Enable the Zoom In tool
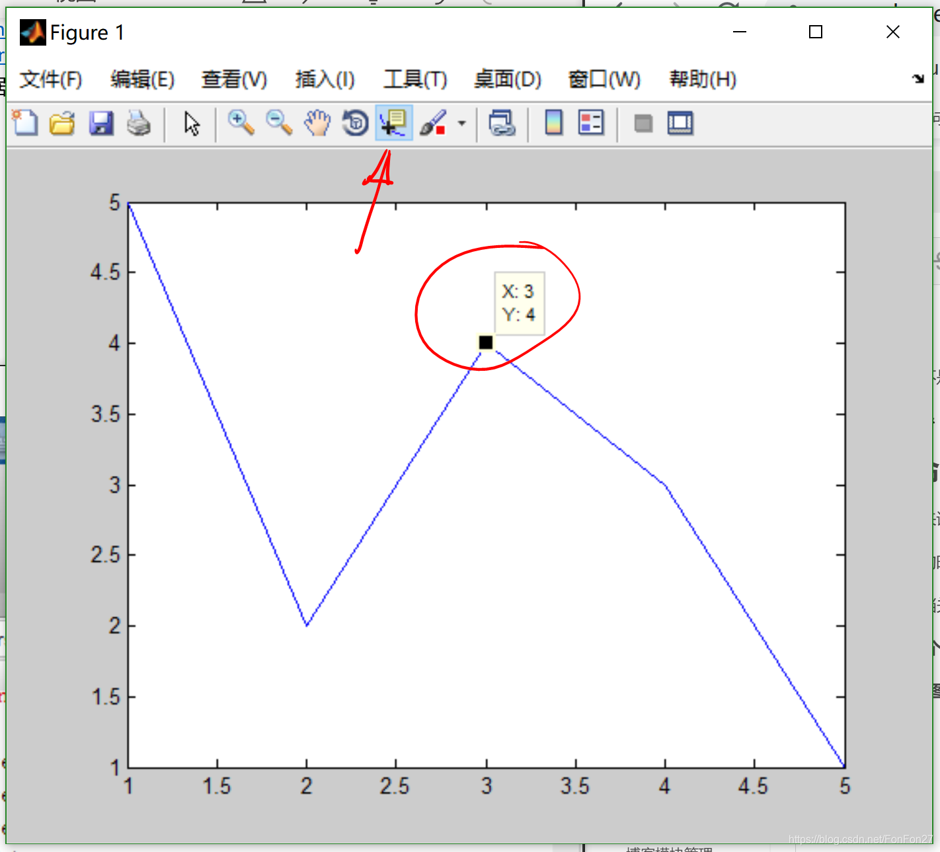This screenshot has height=852, width=940. [x=241, y=123]
